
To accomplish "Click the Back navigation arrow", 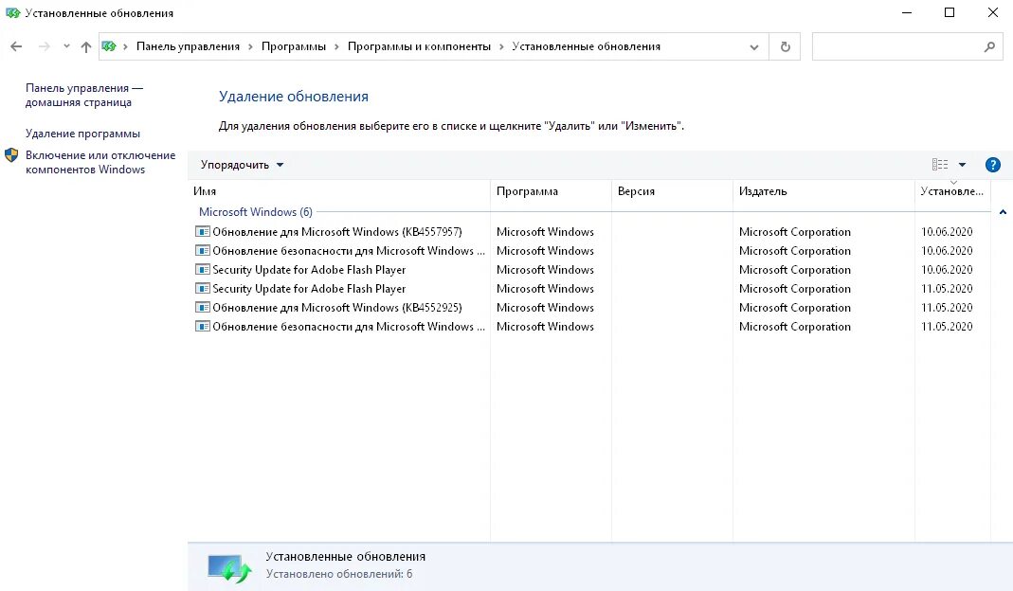I will (x=16, y=46).
